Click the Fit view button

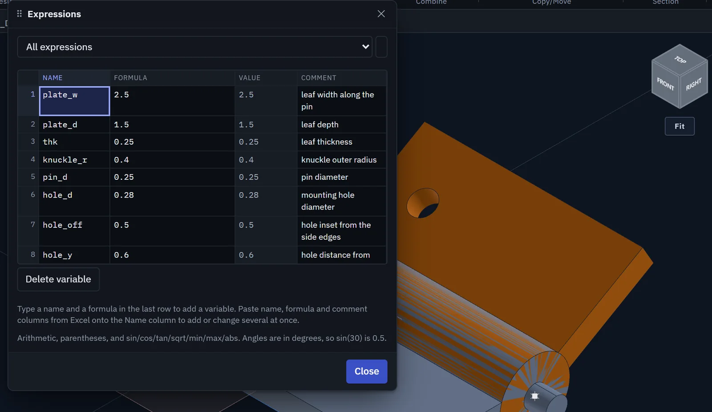pyautogui.click(x=680, y=126)
